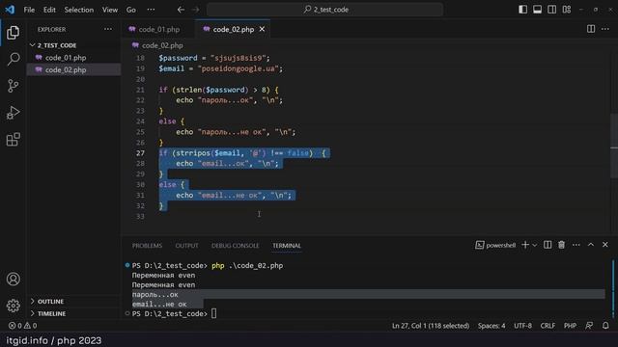Open the feedback icon in status bar

tap(589, 326)
